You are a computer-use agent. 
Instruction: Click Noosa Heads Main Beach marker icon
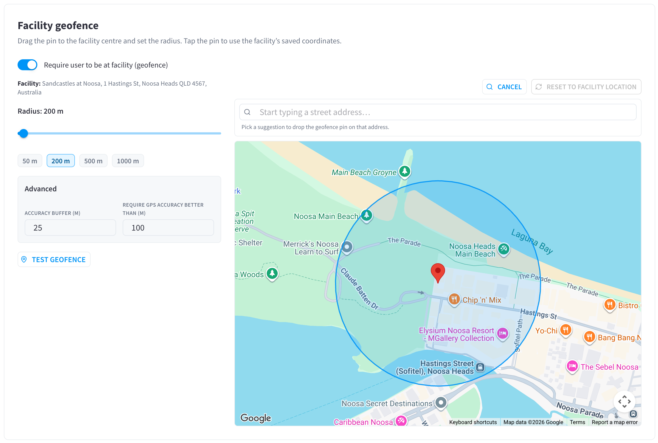(504, 249)
